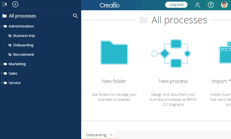Click the Import window illustration
This screenshot has height=139, width=231.
(x=225, y=53)
